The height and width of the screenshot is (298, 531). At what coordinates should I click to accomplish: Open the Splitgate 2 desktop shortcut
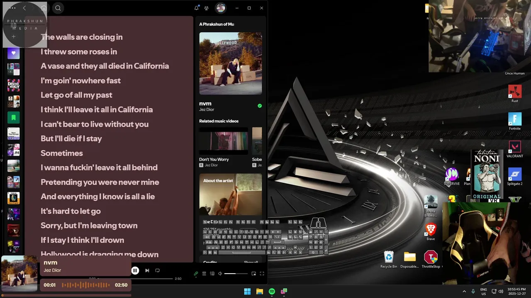515,177
